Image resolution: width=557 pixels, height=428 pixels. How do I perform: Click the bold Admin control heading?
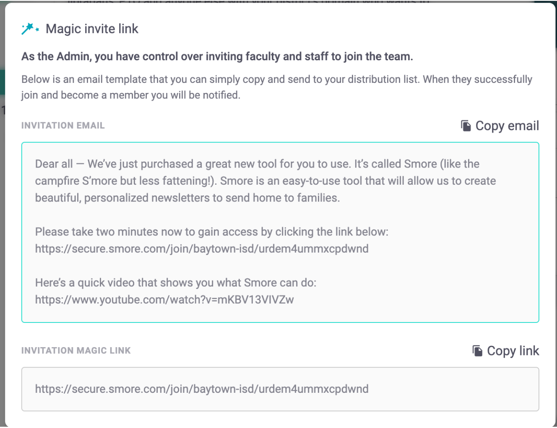[x=217, y=57]
